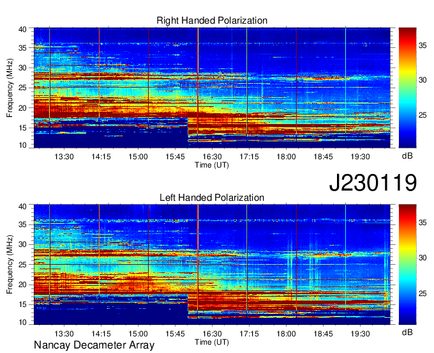Click the J230119 observation label

pyautogui.click(x=373, y=183)
